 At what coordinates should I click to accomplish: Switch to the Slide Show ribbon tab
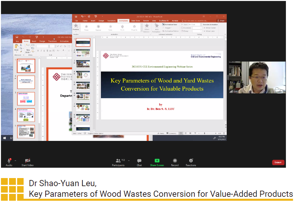[x=135, y=21]
